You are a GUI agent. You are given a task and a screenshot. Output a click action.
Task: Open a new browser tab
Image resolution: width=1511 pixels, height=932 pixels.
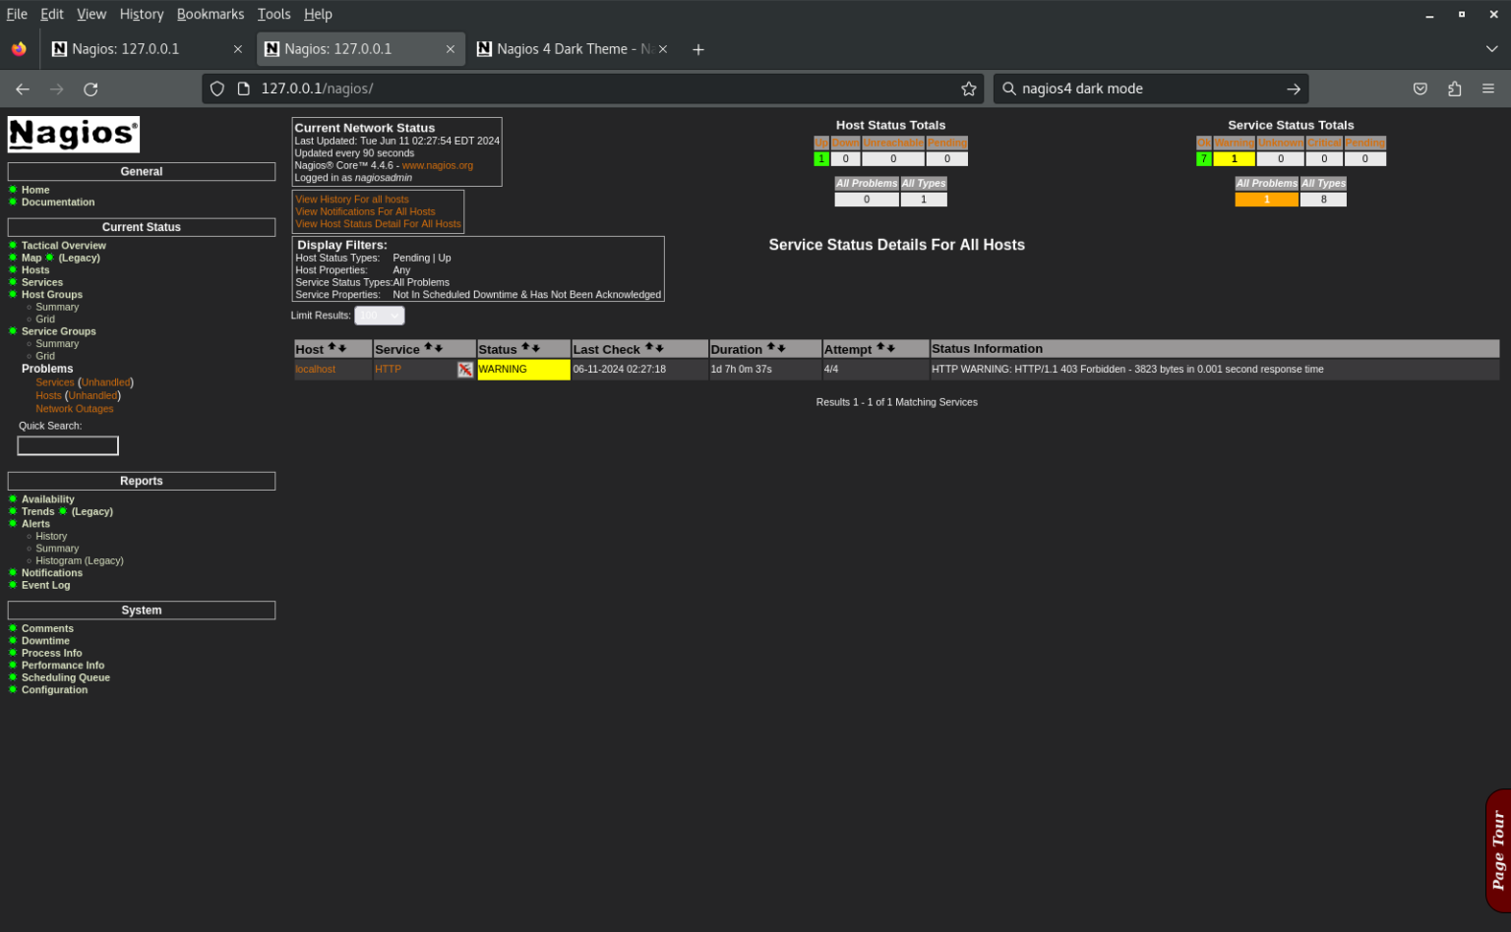point(698,49)
